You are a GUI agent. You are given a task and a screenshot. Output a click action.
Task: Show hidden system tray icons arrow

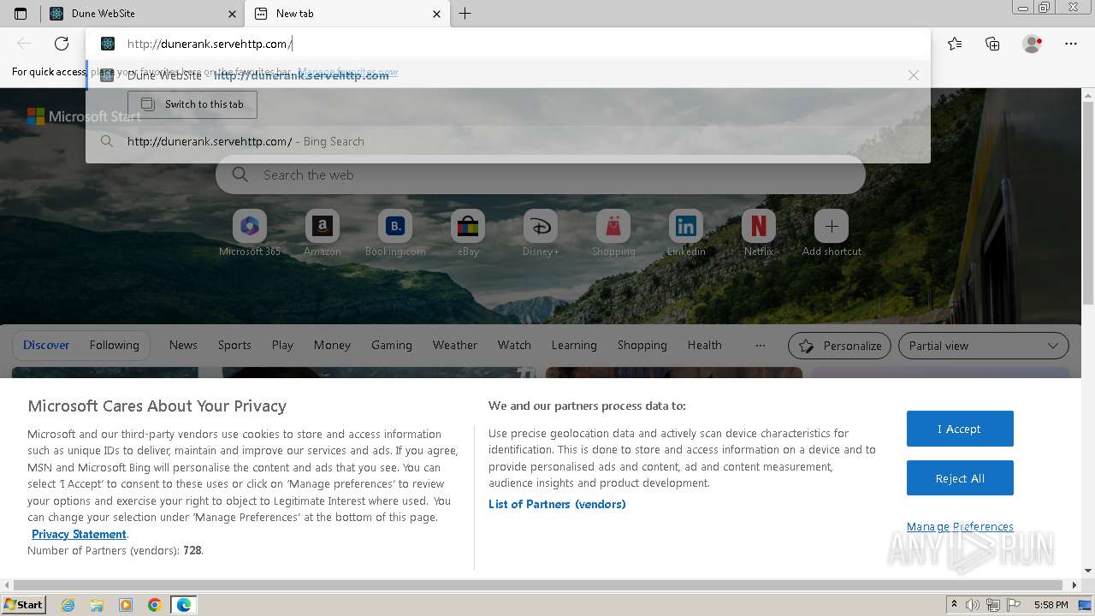click(x=954, y=605)
